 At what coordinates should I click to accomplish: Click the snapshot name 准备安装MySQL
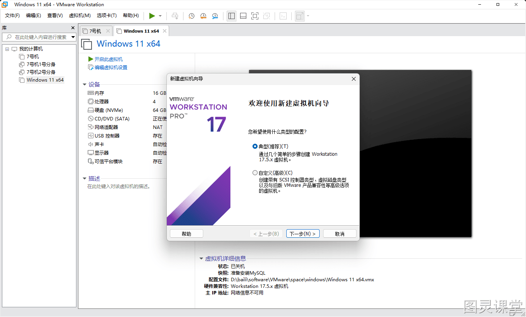point(248,273)
